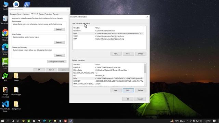219x123 pixels.
Task: Select PROCESSOR_ARCHITECTURE AMD64 row
Action: (108, 84)
